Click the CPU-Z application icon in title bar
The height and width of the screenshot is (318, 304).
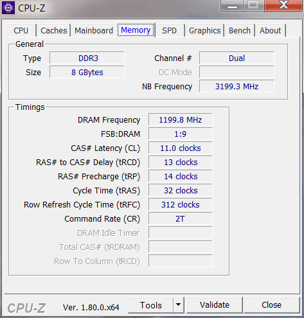(8, 8)
